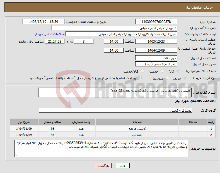Click the announcement date field 1403/12/19 - 15:59

(43, 22)
